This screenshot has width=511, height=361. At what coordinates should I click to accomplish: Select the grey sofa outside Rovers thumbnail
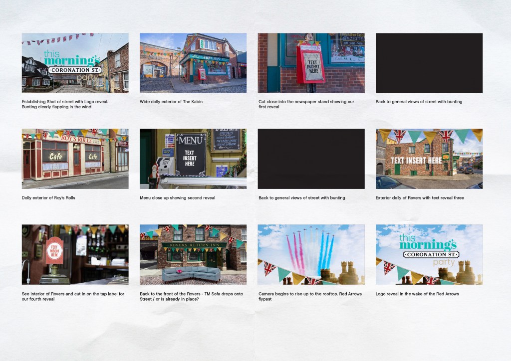pyautogui.click(x=193, y=254)
